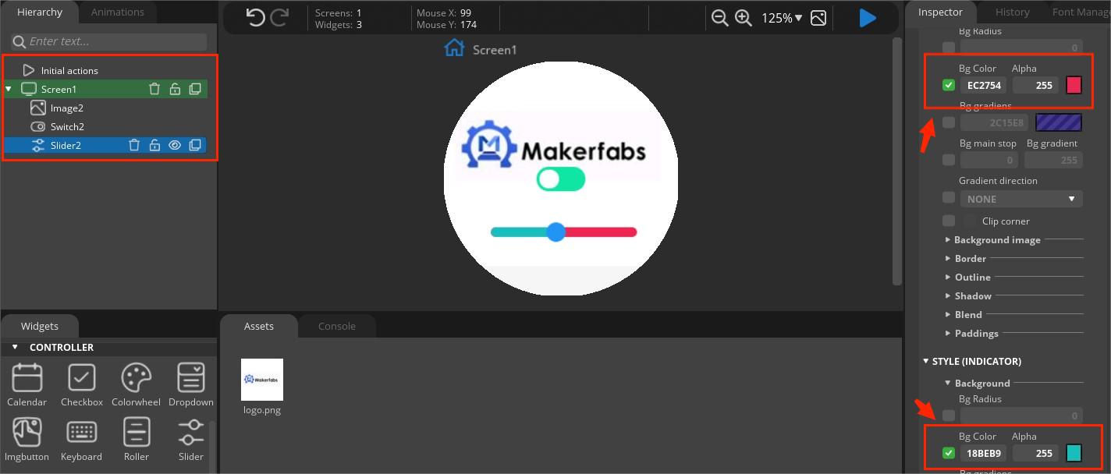
Task: Toggle the lock icon on Slider2 row
Action: tap(154, 145)
